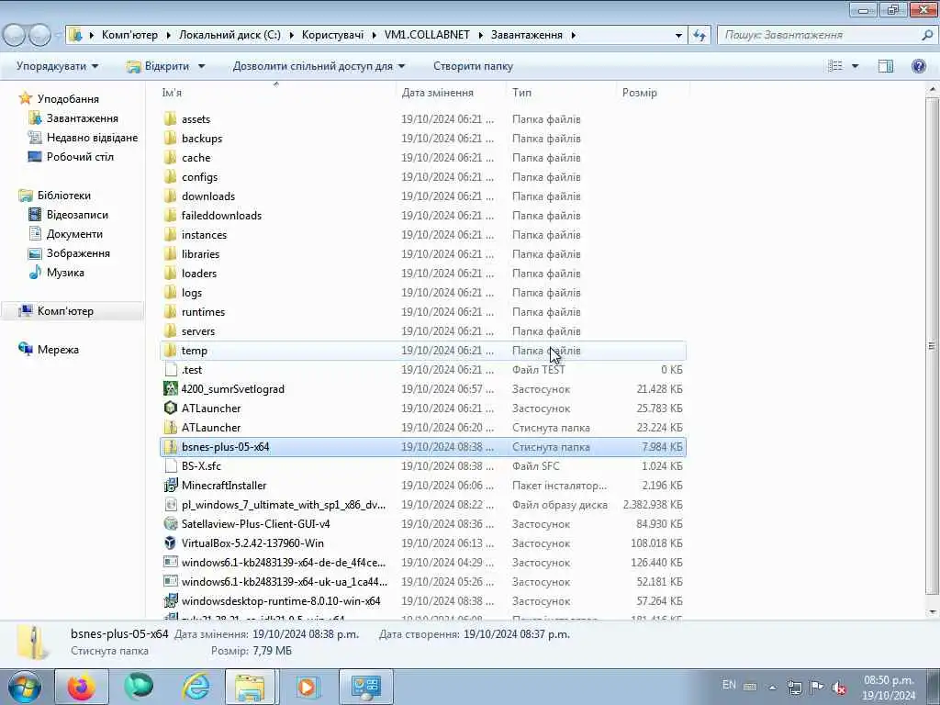The width and height of the screenshot is (940, 705).
Task: Launch Internet Explorer from the taskbar
Action: (x=196, y=687)
